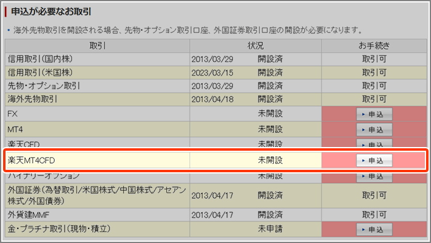Select the お手続き column header
431x243 pixels.
click(374, 46)
